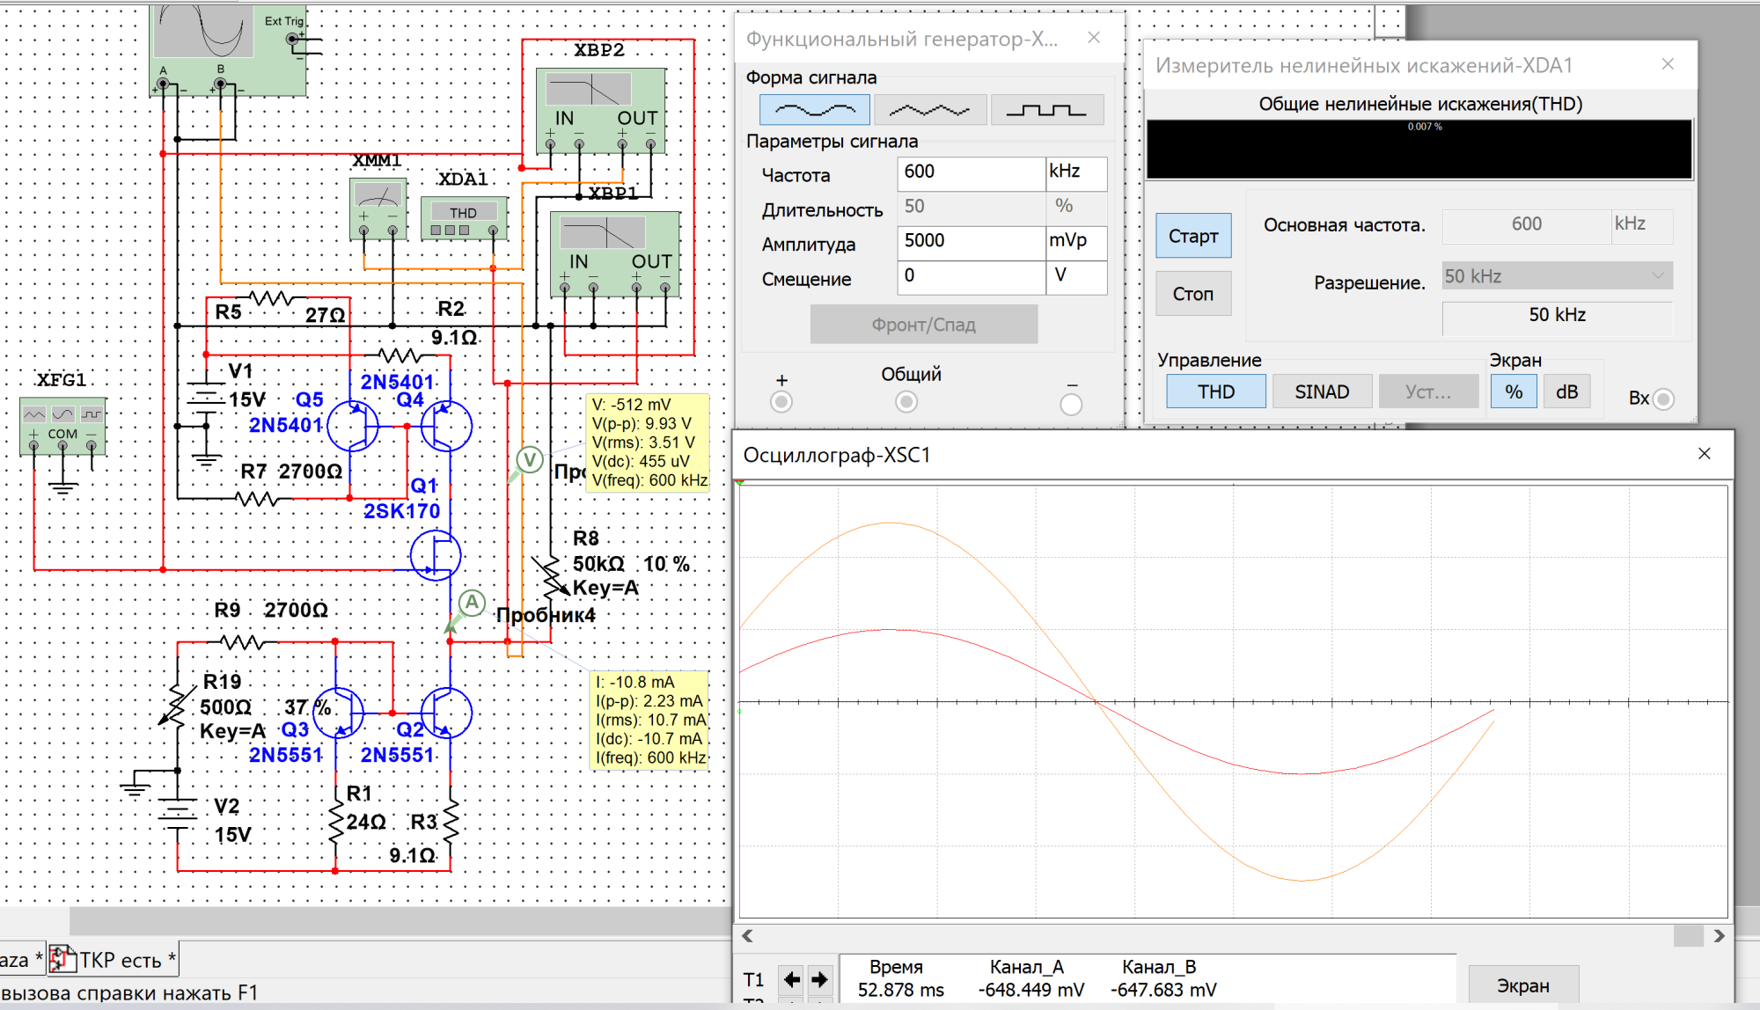
Task: Click the Уст... settings button
Action: (x=1428, y=392)
